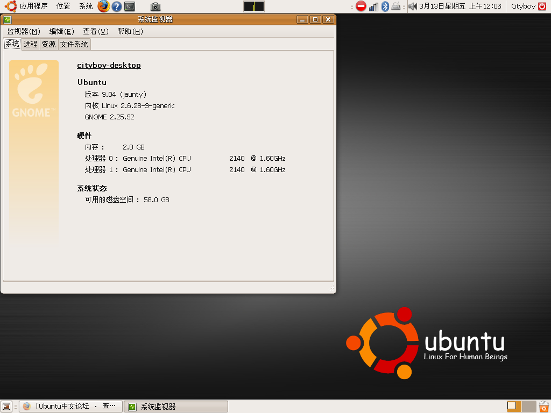This screenshot has width=551, height=413.
Task: Click the Ubuntu heading text
Action: coord(91,82)
